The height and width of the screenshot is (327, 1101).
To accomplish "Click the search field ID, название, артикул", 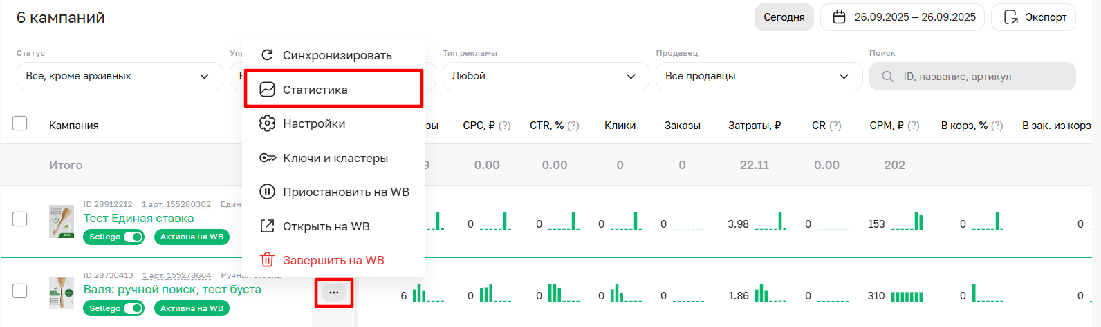I will (x=972, y=77).
